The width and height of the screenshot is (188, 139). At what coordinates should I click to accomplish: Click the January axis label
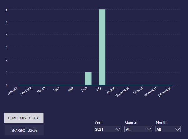pos(13,91)
